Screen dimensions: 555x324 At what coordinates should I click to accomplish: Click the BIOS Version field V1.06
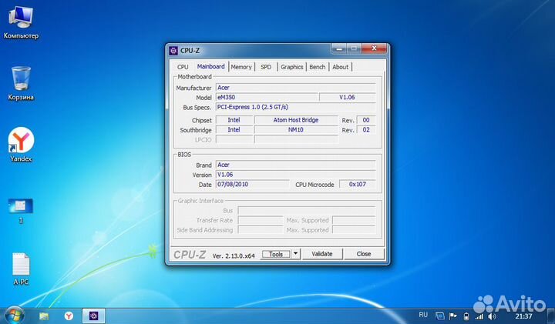(295, 175)
